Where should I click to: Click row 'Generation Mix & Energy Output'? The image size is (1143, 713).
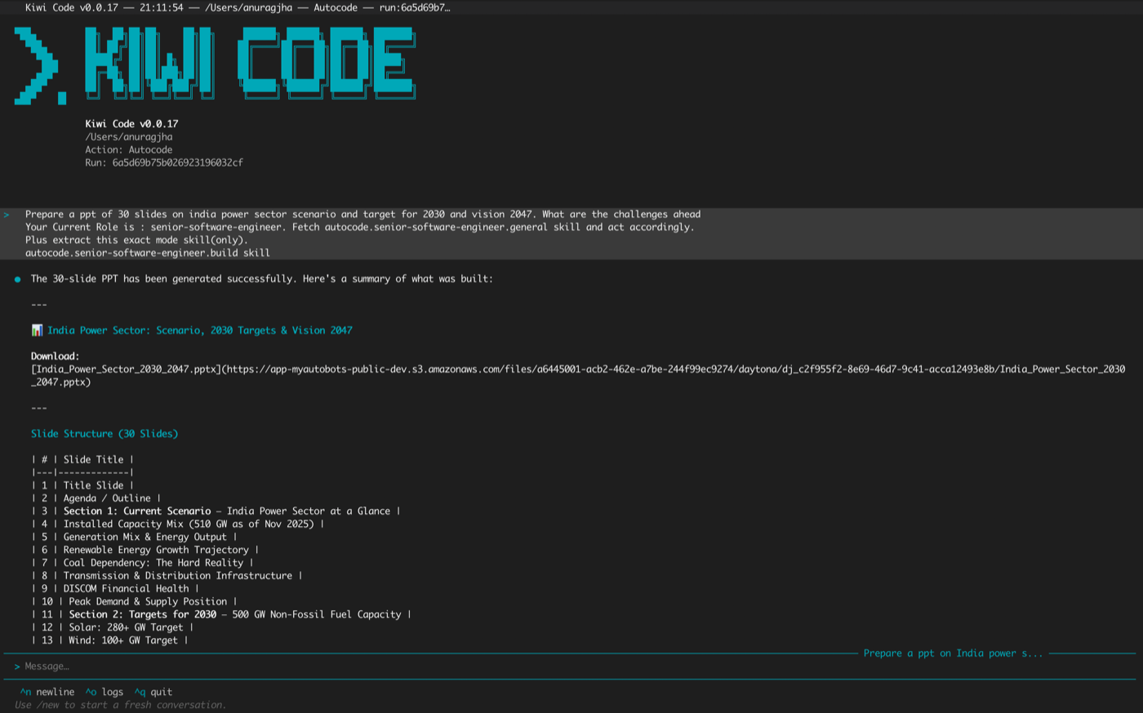click(x=135, y=538)
